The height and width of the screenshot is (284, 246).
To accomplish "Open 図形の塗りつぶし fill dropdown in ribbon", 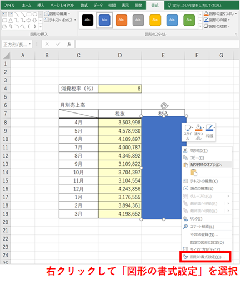I will [x=220, y=14].
